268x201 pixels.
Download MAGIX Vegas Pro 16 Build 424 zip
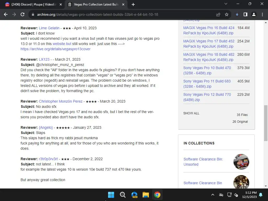209,30
